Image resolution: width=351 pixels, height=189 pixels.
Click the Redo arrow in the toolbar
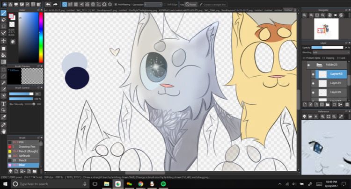tap(55, 4)
